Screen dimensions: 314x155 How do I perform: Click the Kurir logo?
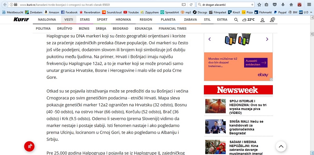21,19
